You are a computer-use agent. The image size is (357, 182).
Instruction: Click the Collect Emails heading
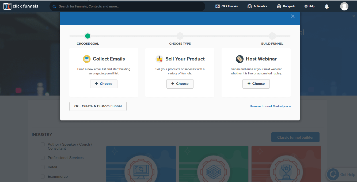pyautogui.click(x=109, y=59)
